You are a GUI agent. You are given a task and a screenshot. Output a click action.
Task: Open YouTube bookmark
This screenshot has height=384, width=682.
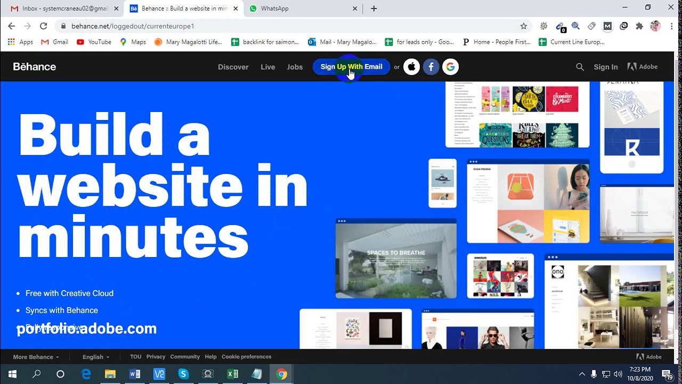[x=94, y=42]
